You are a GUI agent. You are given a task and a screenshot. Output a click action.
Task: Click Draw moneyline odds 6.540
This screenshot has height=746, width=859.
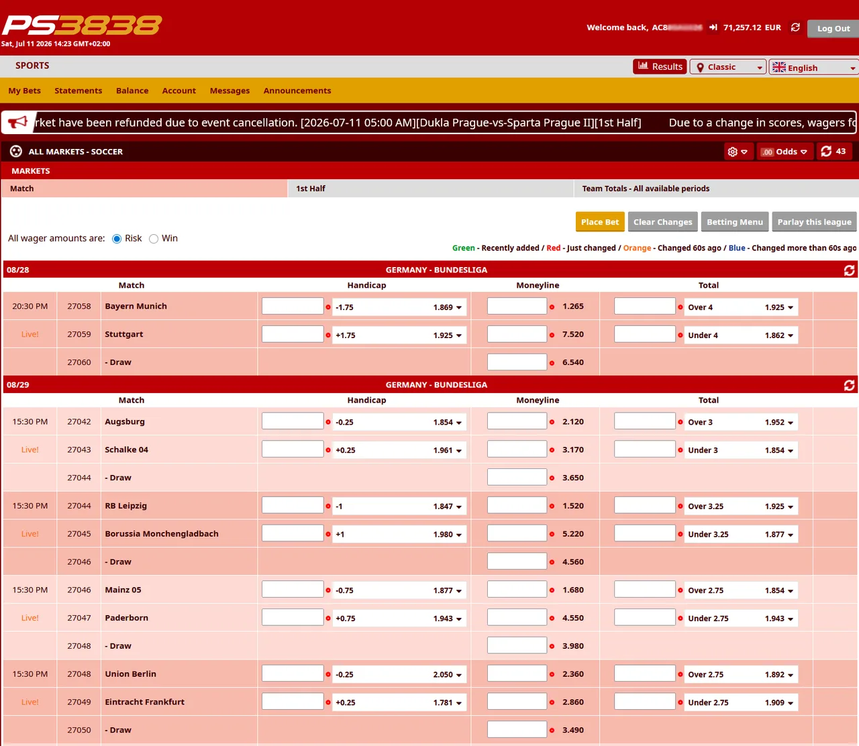click(x=573, y=362)
